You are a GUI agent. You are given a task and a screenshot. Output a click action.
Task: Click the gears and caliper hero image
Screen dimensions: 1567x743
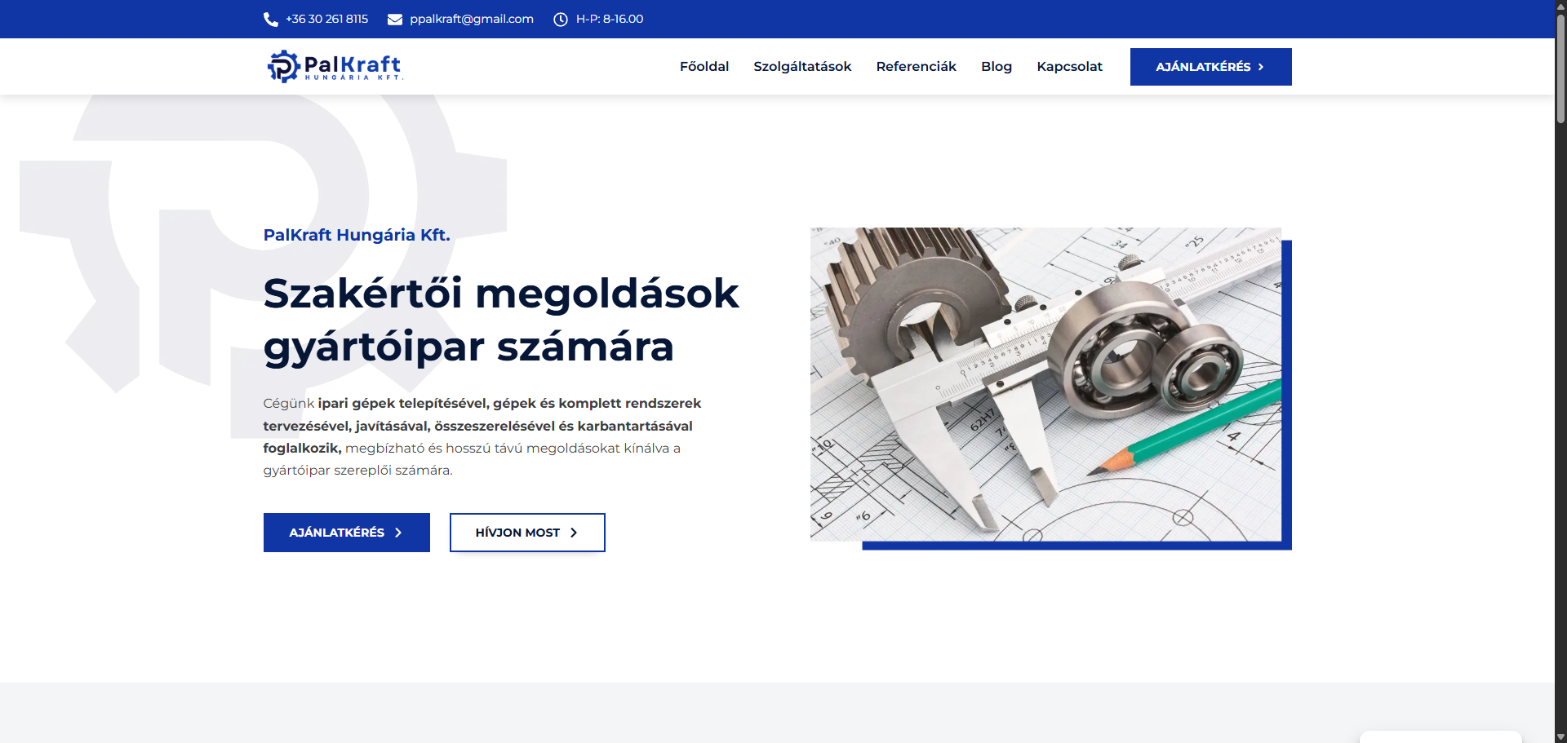pos(1045,384)
